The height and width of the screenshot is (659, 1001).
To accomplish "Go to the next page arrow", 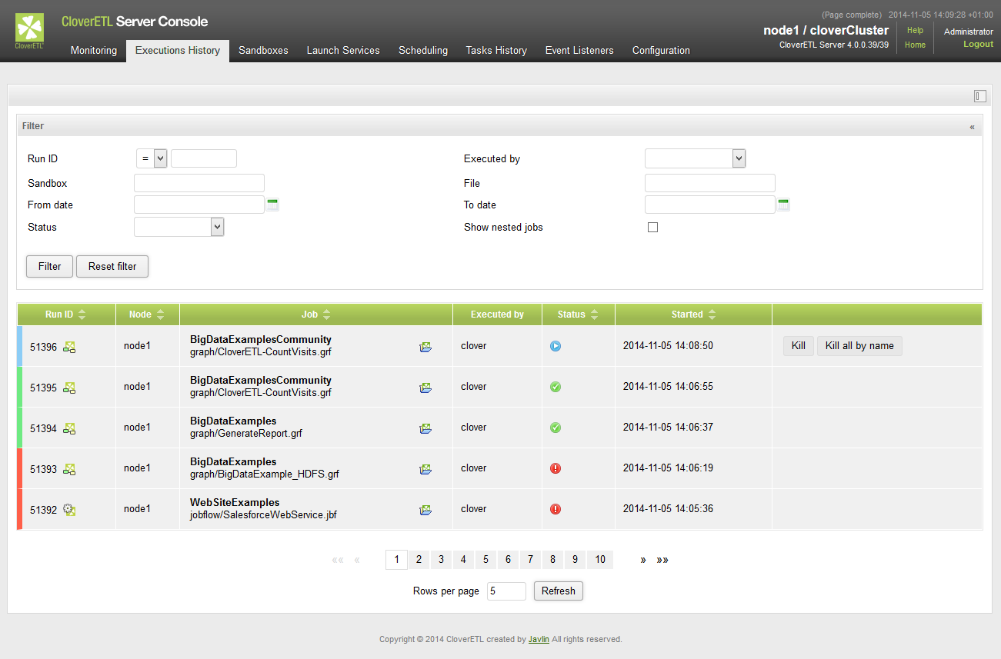I will coord(643,560).
